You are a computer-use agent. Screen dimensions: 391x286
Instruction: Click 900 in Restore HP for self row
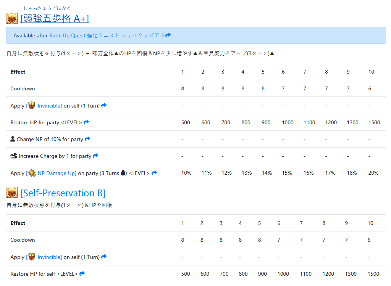[x=262, y=274]
